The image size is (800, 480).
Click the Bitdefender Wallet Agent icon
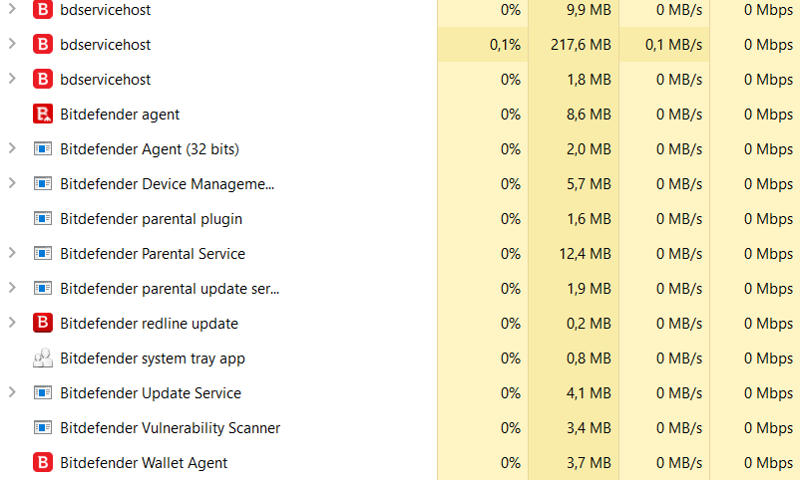(x=43, y=463)
